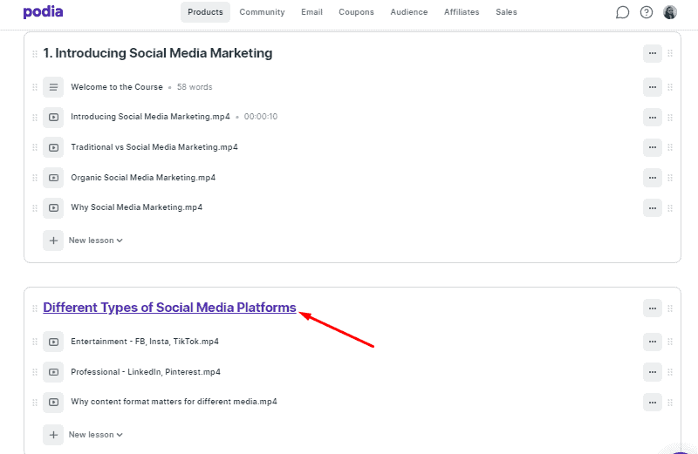Switch to the Community tab
Screen dimensions: 698x454
click(x=262, y=12)
